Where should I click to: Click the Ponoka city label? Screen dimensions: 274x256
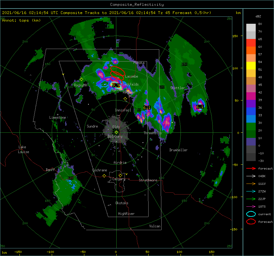pyautogui.click(x=139, y=63)
